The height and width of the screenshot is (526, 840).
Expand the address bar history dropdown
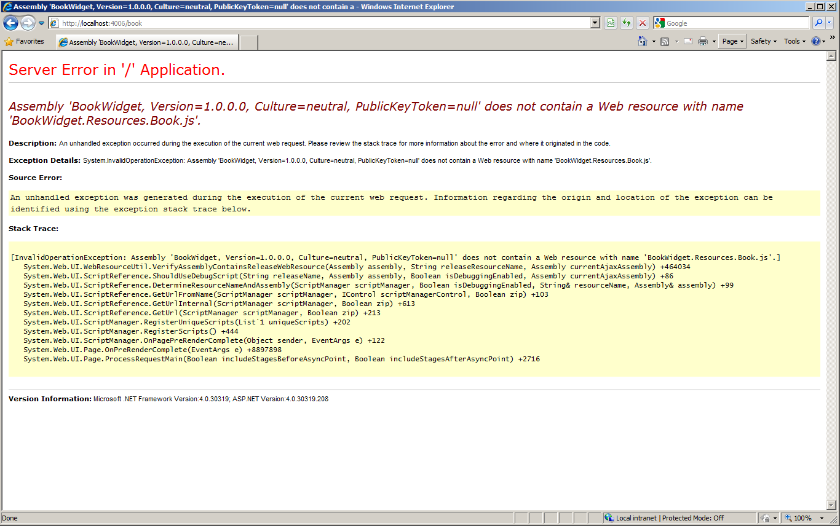coord(595,23)
